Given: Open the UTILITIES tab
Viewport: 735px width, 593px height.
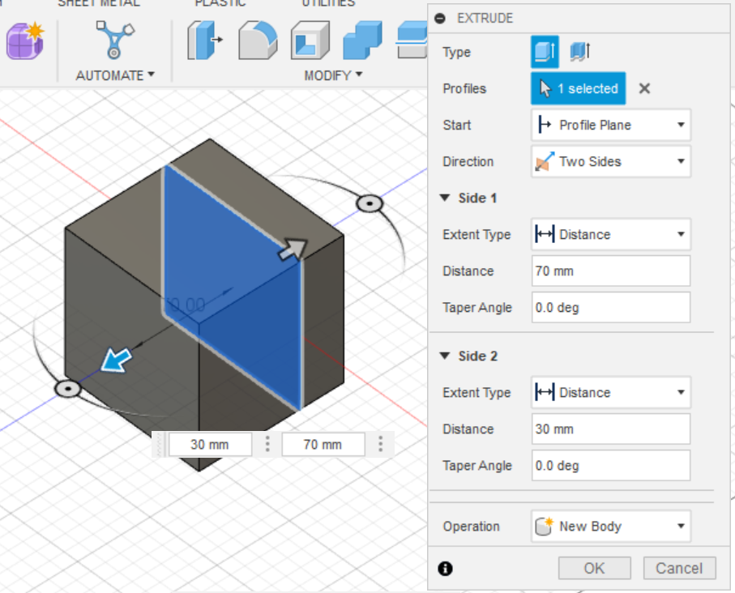Looking at the screenshot, I should click(328, 3).
